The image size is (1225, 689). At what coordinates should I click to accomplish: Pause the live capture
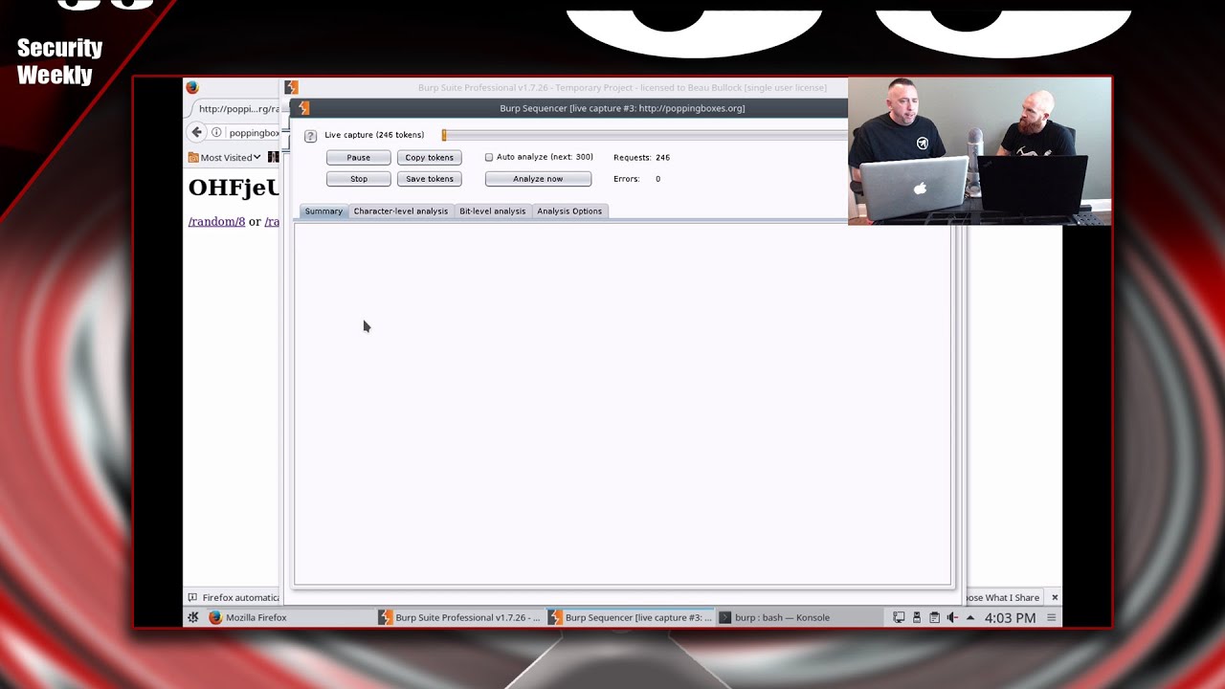[359, 157]
